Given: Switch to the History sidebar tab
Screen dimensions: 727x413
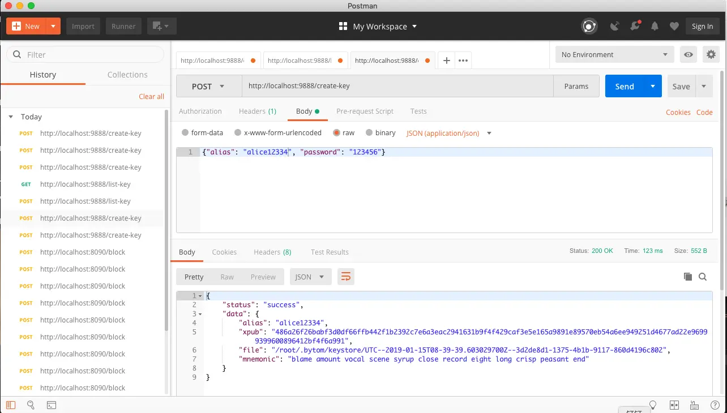Looking at the screenshot, I should [x=43, y=75].
